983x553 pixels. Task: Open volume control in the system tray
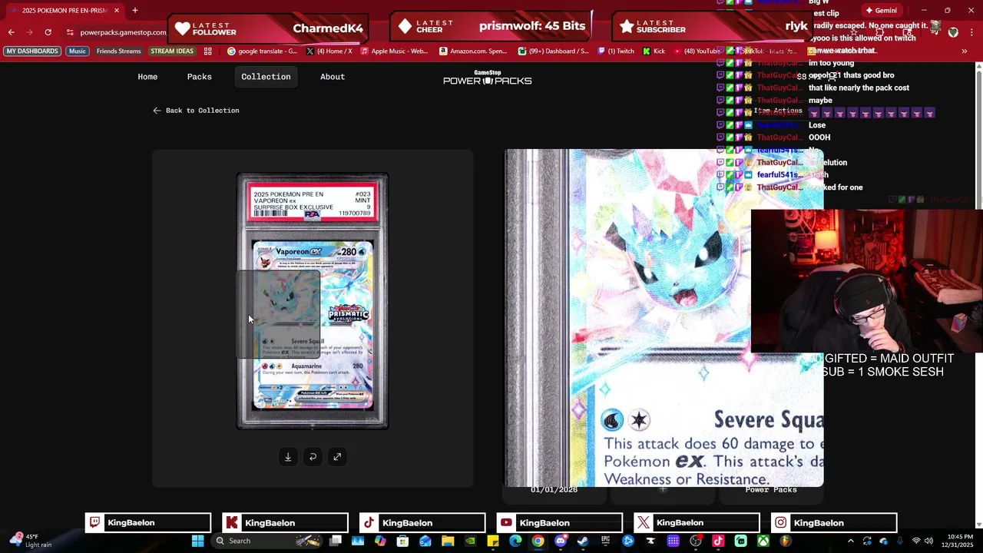pos(927,541)
